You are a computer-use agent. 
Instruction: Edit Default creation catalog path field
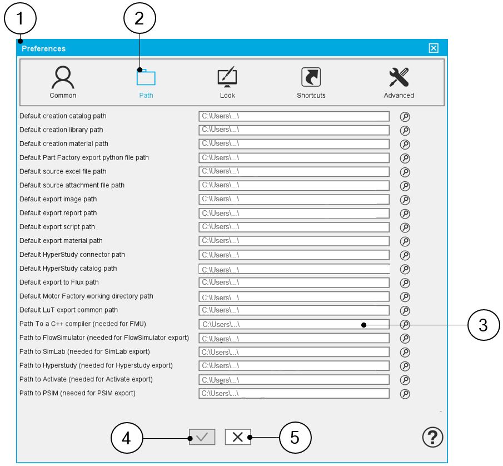(x=294, y=116)
